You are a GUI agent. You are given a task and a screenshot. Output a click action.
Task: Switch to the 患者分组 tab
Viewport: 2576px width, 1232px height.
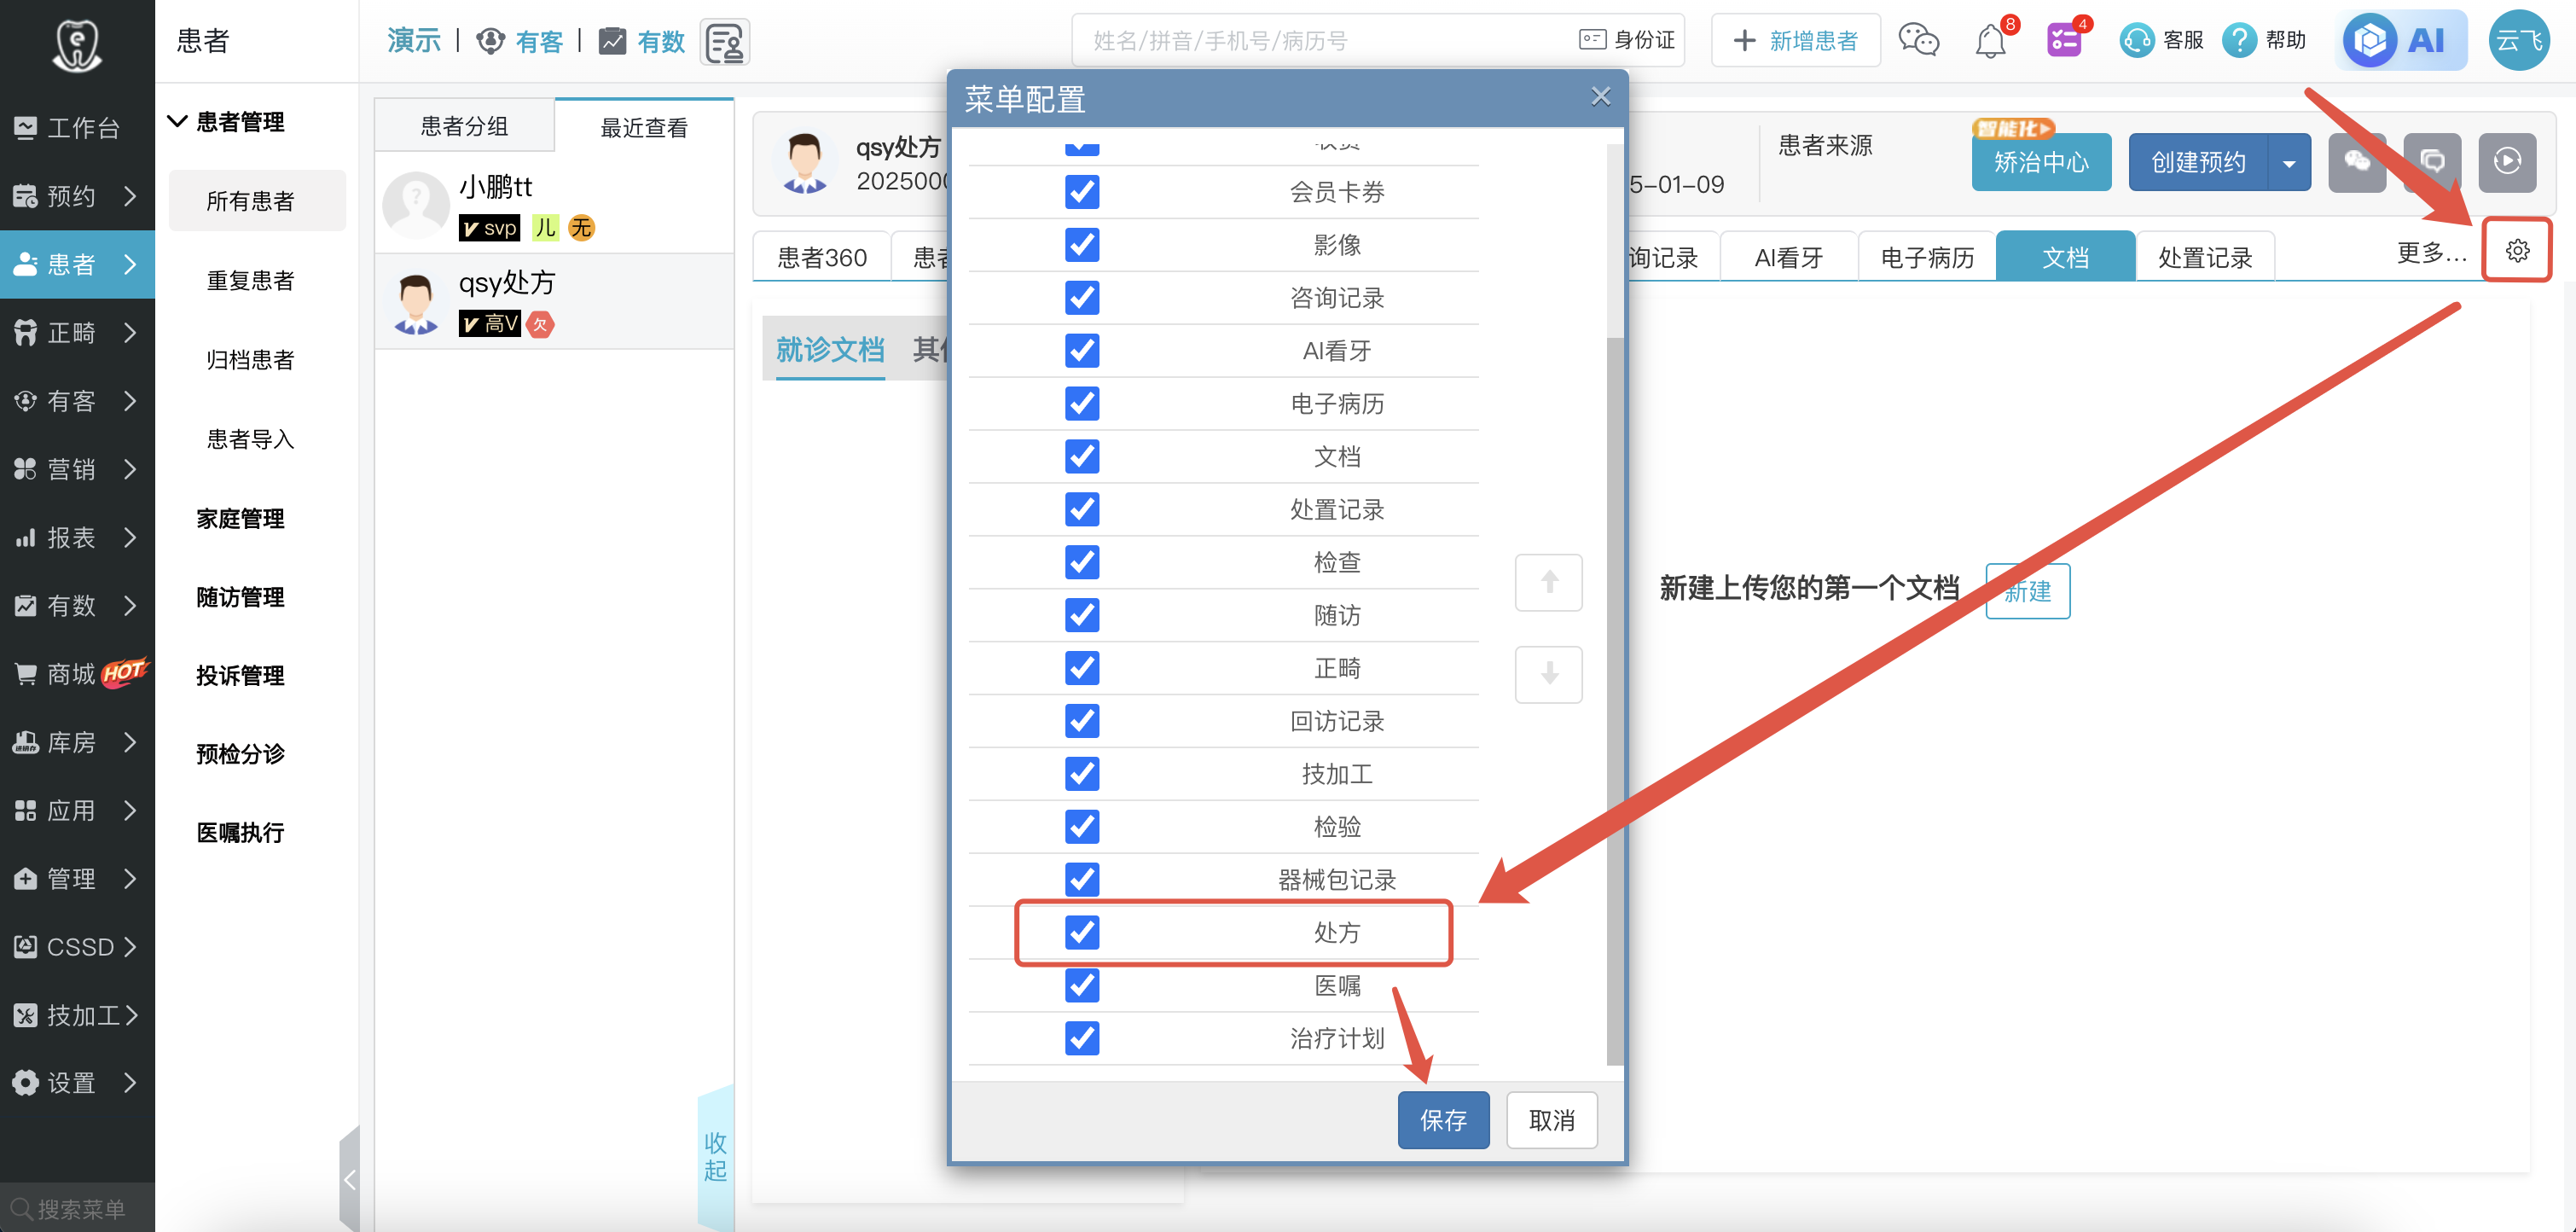click(x=464, y=126)
